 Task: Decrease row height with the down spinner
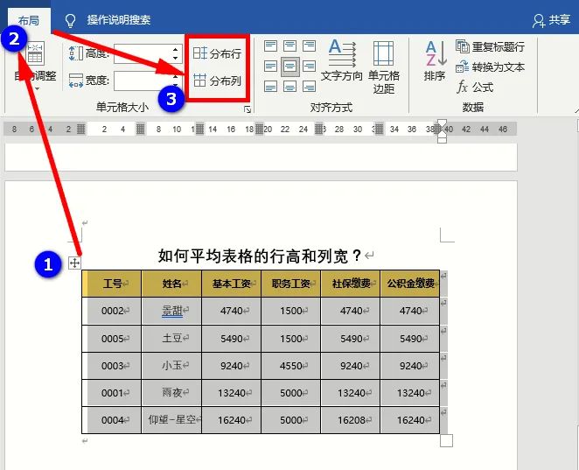tap(176, 59)
